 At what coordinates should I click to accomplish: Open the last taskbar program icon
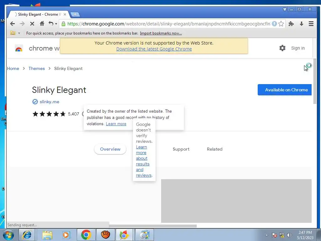[x=145, y=235]
